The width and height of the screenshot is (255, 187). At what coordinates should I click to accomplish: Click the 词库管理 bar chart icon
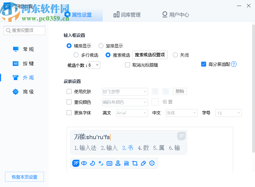[117, 15]
